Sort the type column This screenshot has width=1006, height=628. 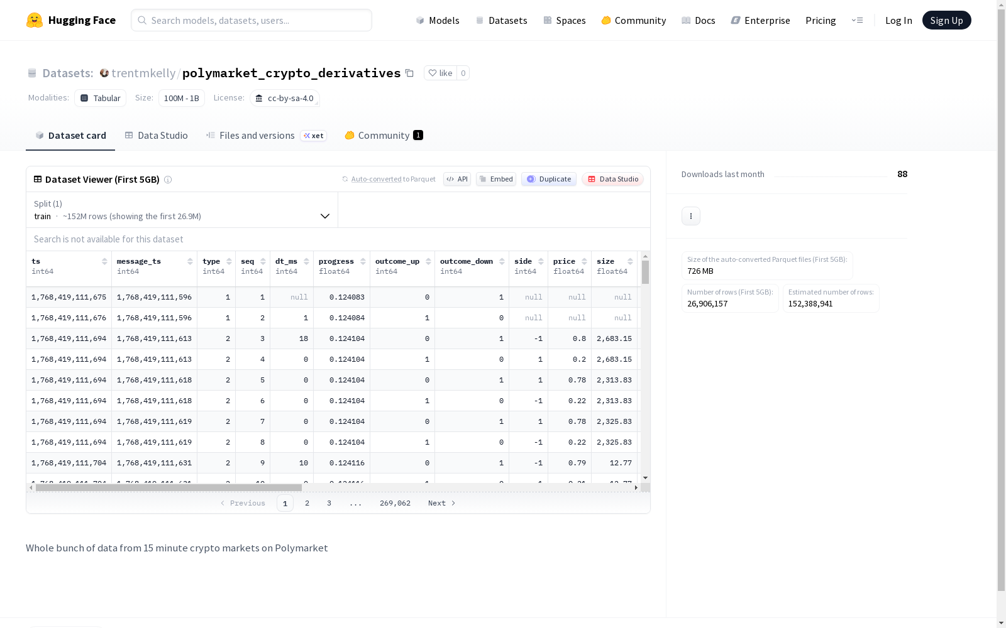pos(229,261)
